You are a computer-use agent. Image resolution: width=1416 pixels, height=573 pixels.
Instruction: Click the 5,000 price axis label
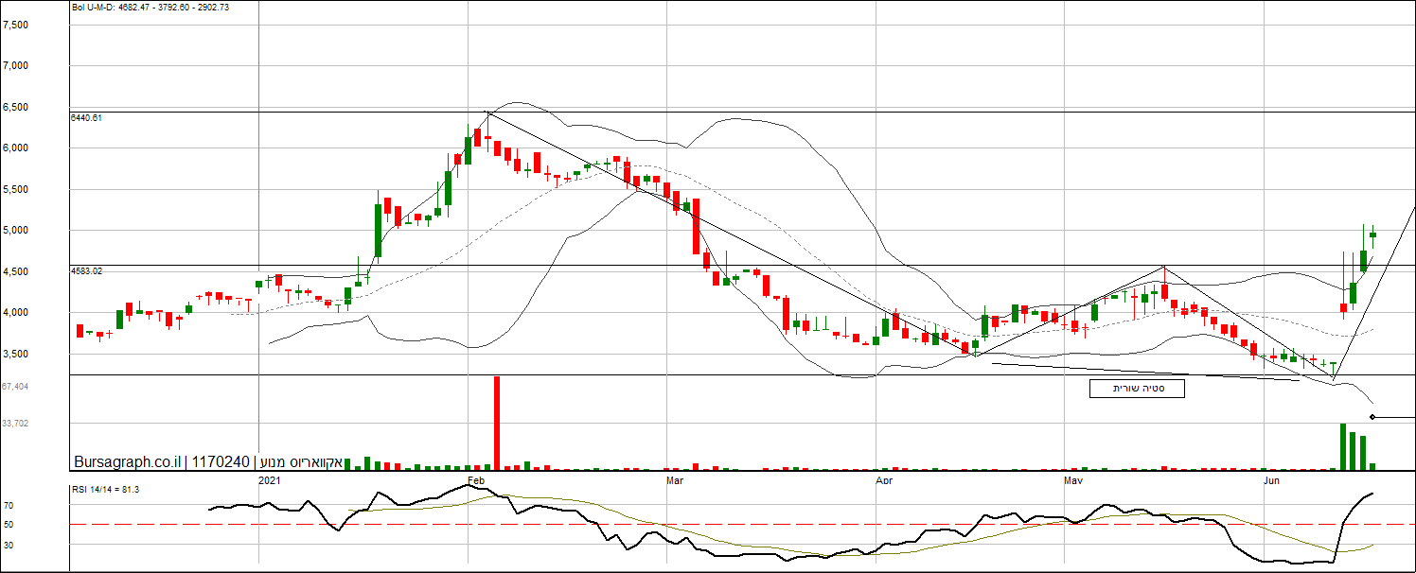[x=15, y=231]
